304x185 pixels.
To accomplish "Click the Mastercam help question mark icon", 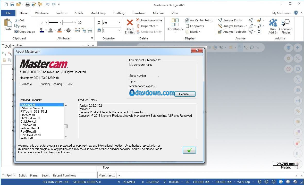I will 296,13.
